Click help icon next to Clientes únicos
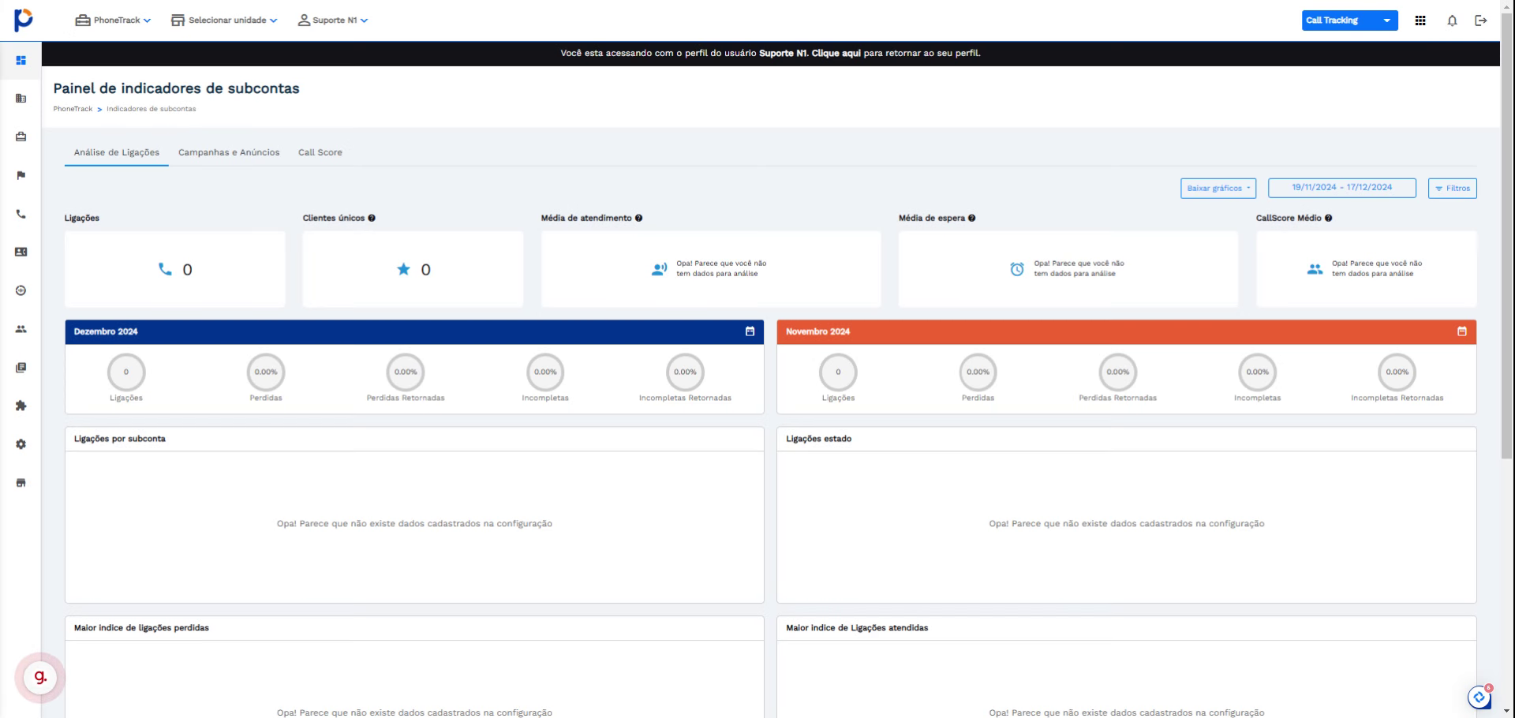This screenshot has height=718, width=1515. coord(372,218)
